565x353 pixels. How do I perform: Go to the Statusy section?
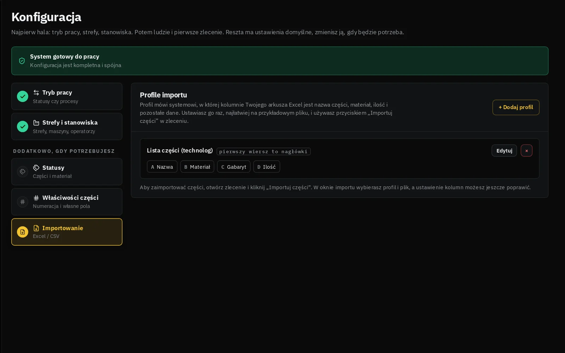click(x=67, y=172)
